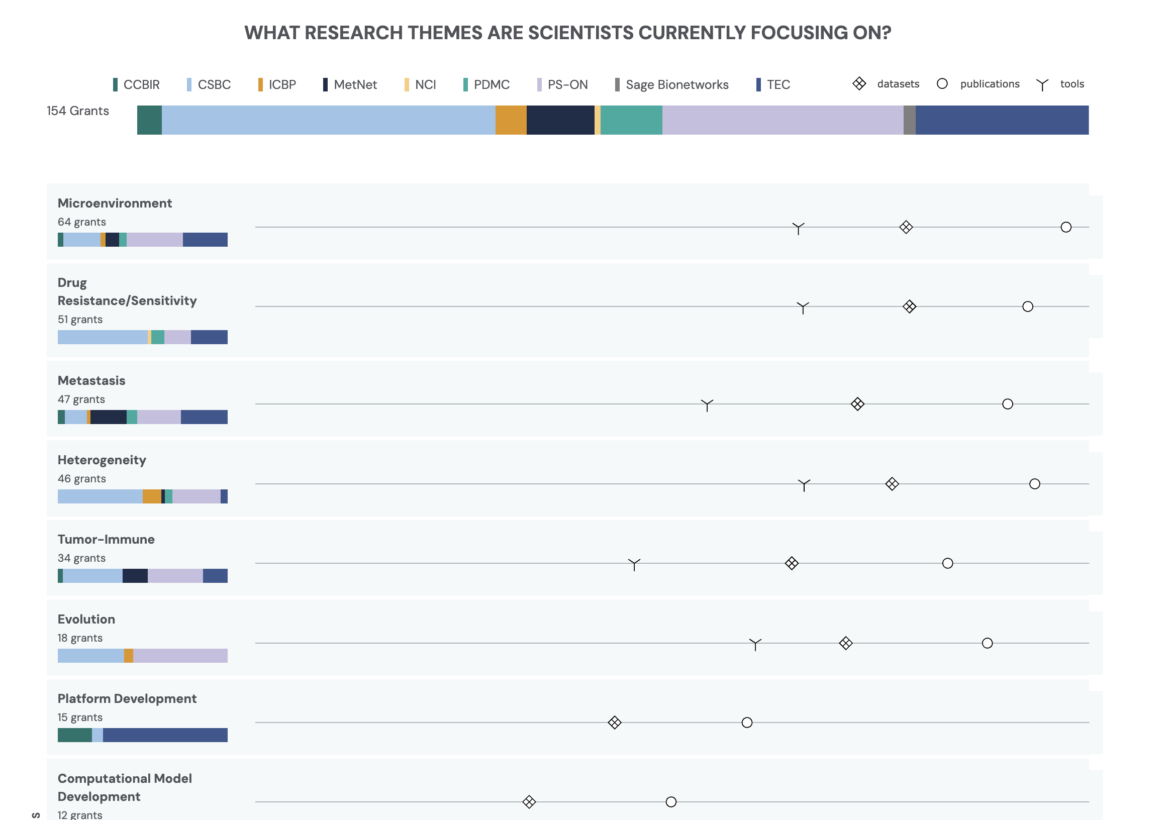1171x820 pixels.
Task: Click the datasets legend icon
Action: click(x=859, y=83)
